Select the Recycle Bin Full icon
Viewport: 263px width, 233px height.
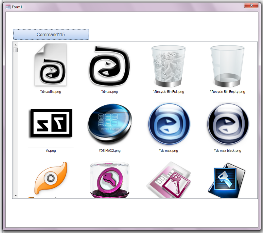tap(168, 66)
